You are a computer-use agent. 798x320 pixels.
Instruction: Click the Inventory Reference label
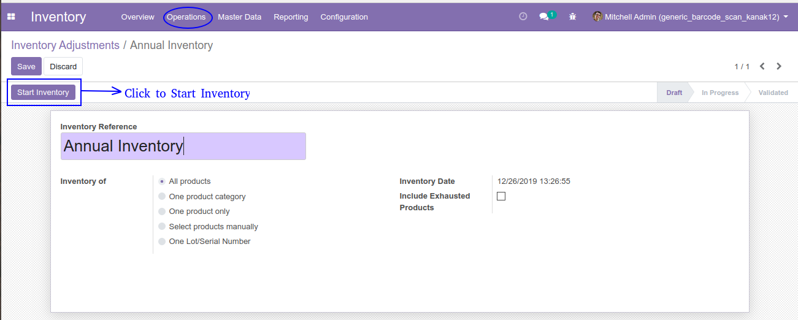99,127
